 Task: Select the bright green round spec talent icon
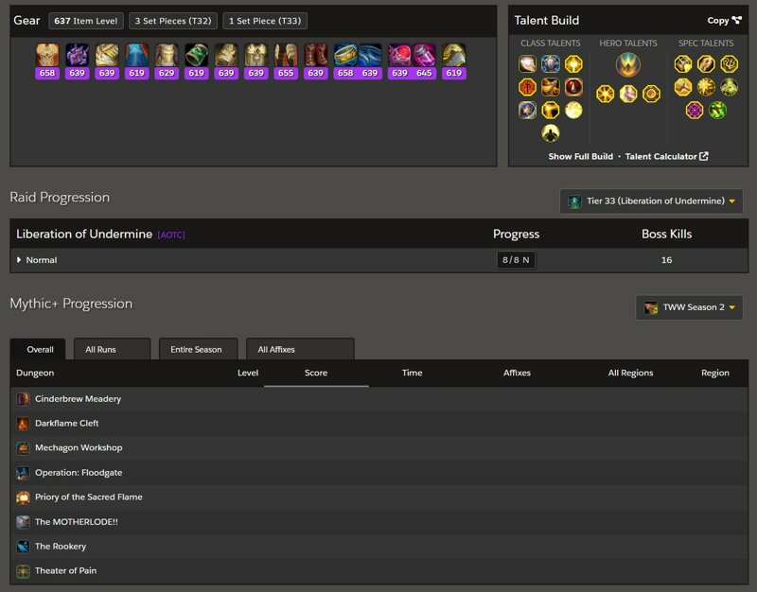point(718,111)
